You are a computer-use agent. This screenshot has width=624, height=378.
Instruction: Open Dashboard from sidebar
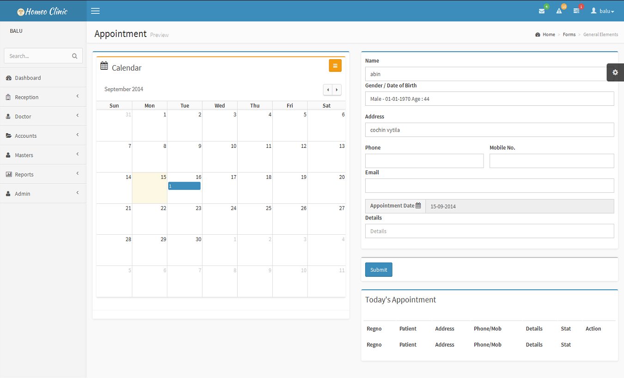point(28,78)
